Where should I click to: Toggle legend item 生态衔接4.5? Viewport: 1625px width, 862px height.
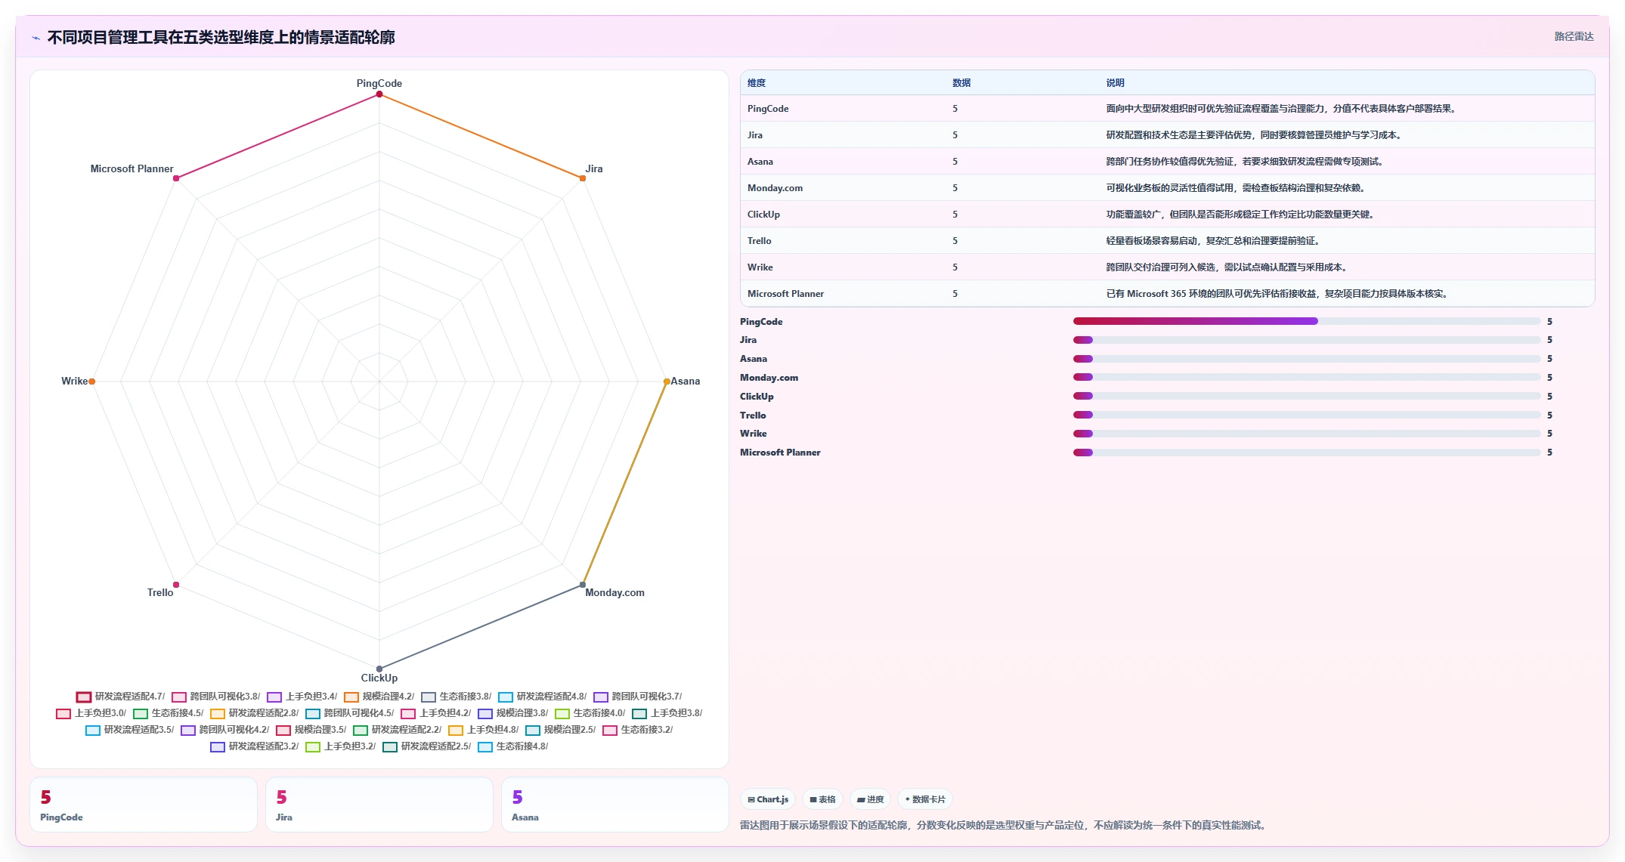(x=168, y=713)
